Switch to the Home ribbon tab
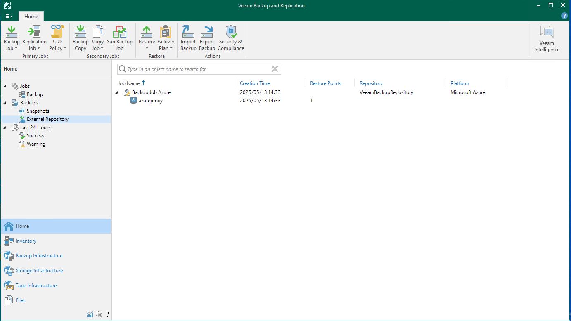This screenshot has width=571, height=321. click(31, 16)
